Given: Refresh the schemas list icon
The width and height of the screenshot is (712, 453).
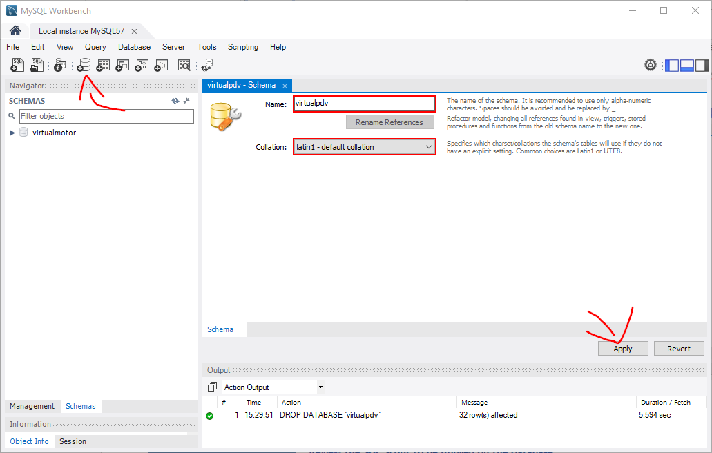Looking at the screenshot, I should [175, 101].
